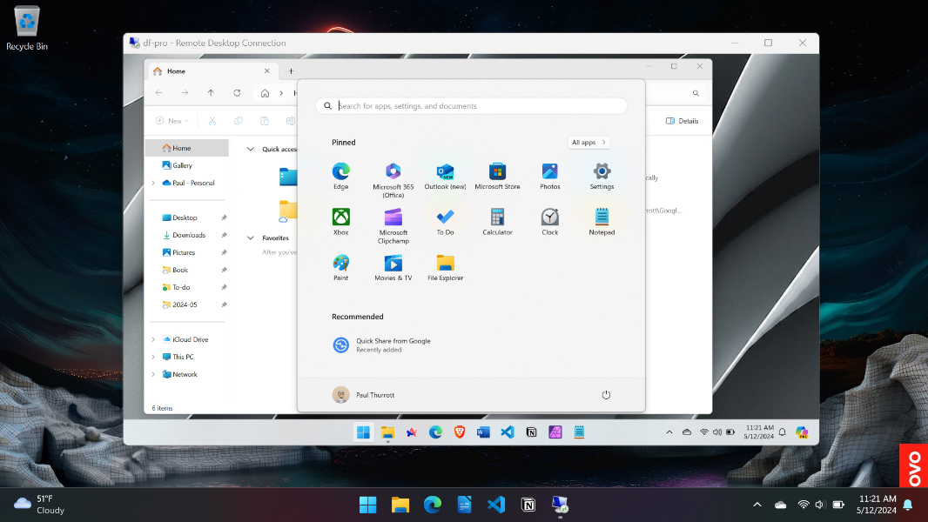Open Microsoft Store pinned app

(497, 176)
